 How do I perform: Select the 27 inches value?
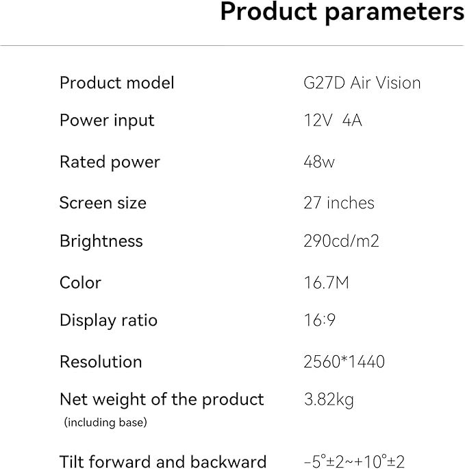[x=339, y=203]
